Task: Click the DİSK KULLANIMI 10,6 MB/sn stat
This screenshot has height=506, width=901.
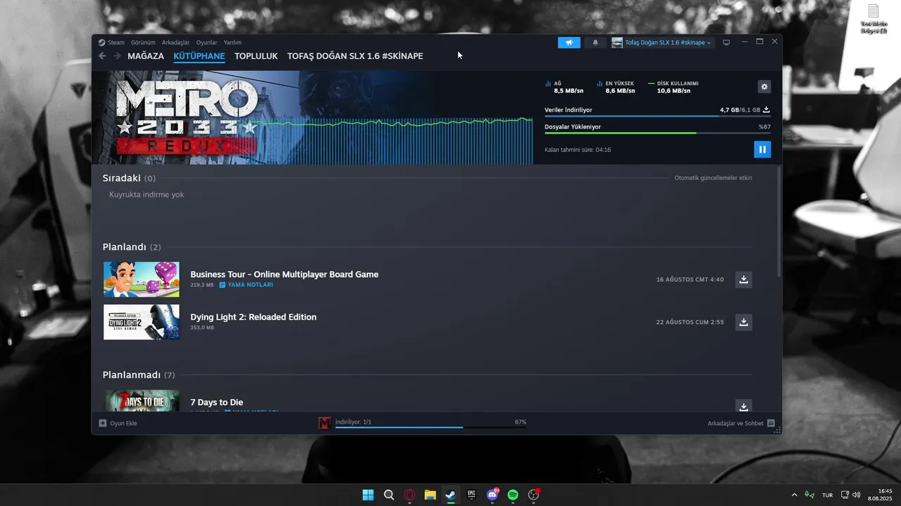Action: click(674, 86)
